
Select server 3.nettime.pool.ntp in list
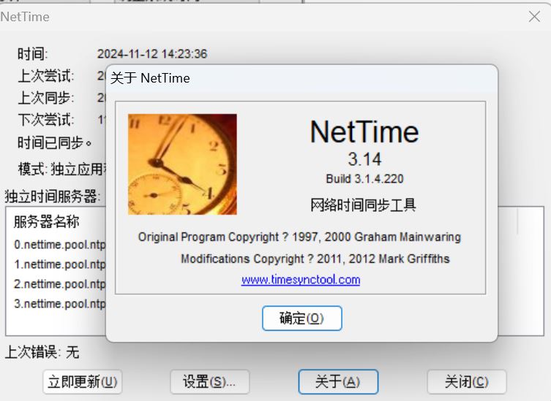tap(60, 303)
